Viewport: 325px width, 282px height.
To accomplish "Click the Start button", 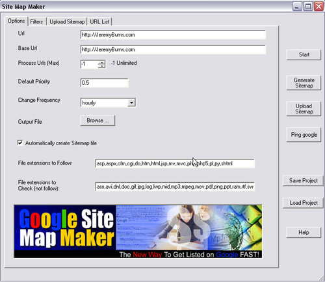I will (x=304, y=54).
